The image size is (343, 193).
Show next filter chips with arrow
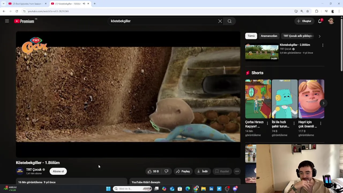coord(319,36)
